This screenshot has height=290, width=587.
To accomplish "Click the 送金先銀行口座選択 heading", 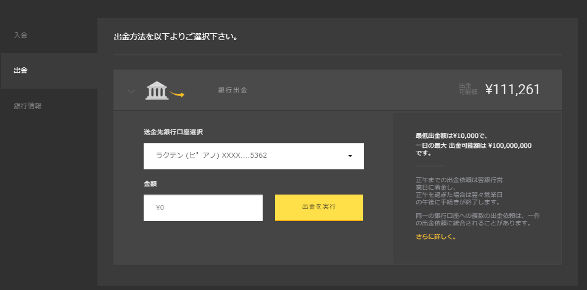I will pyautogui.click(x=173, y=132).
